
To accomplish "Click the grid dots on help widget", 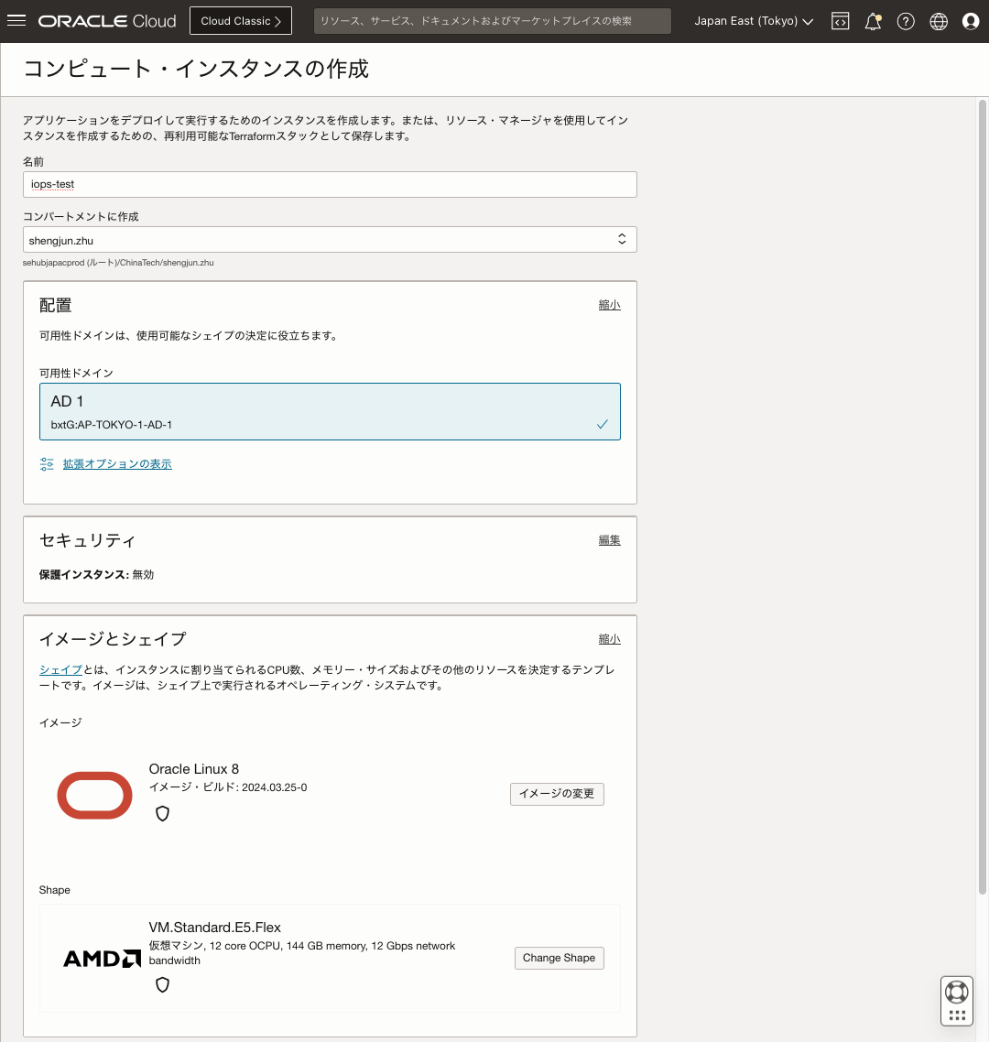I will coord(957,1015).
